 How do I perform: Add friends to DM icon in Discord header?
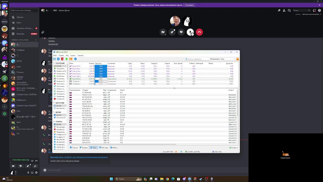coord(284,10)
